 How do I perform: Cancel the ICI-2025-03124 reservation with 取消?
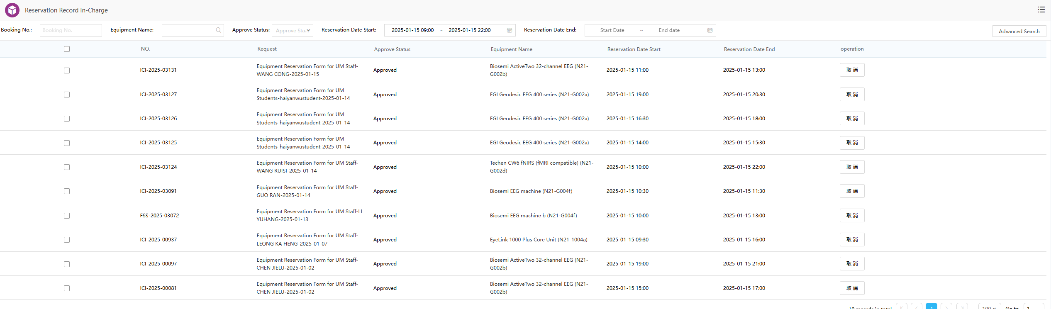851,167
